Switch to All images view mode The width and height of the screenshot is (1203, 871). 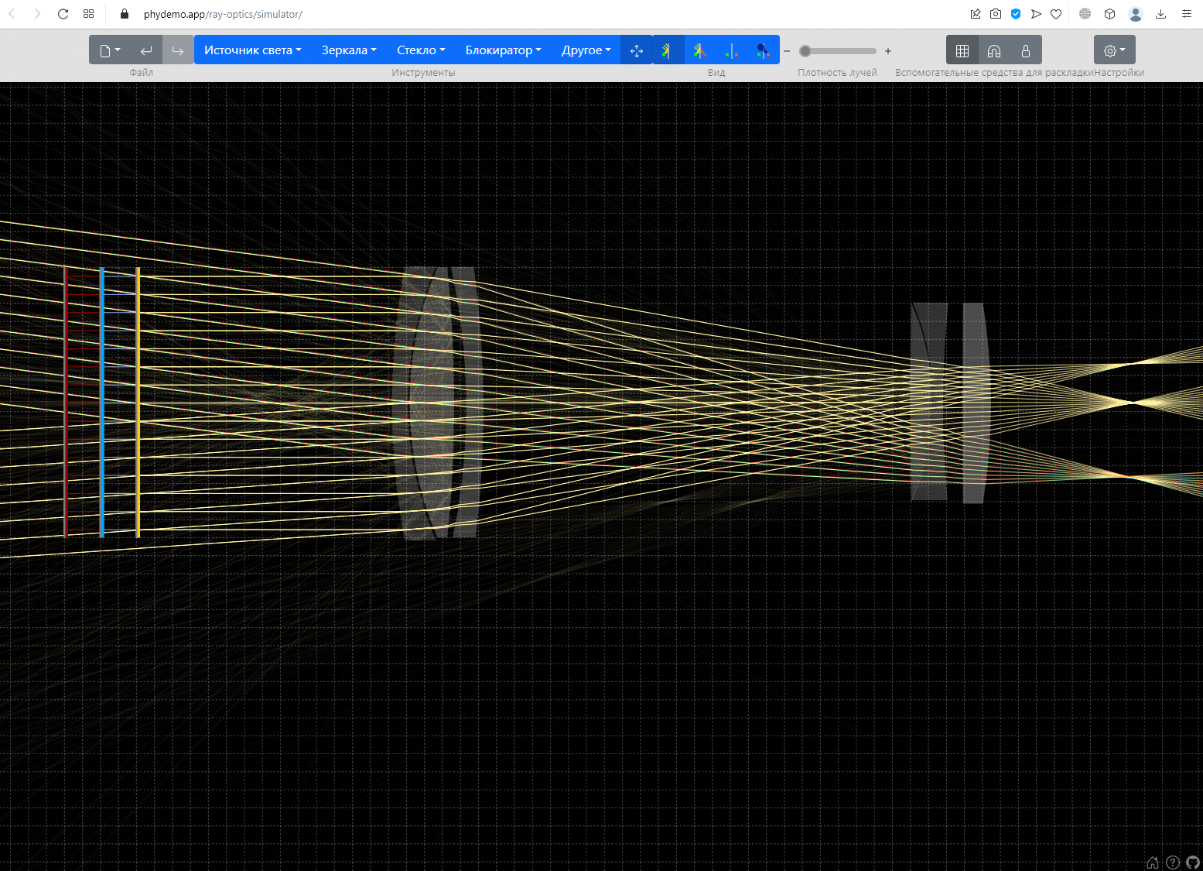point(731,50)
